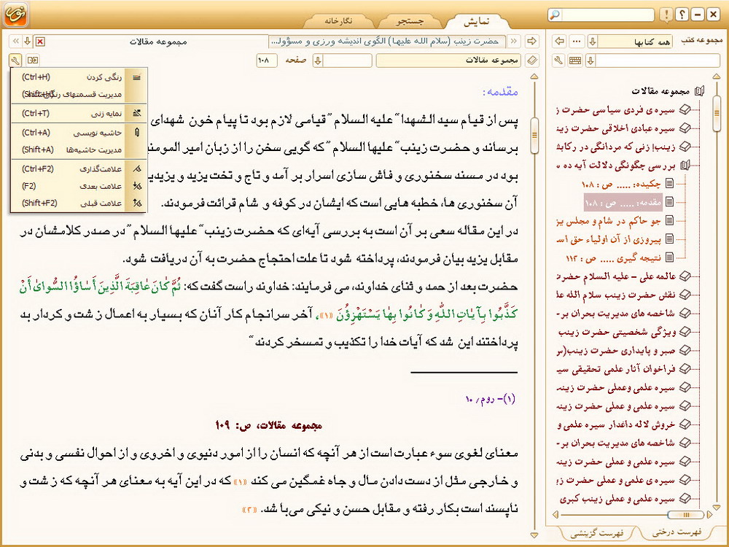This screenshot has width=729, height=547.
Task: Open the همه کتابها collection dropdown
Action: (592, 41)
